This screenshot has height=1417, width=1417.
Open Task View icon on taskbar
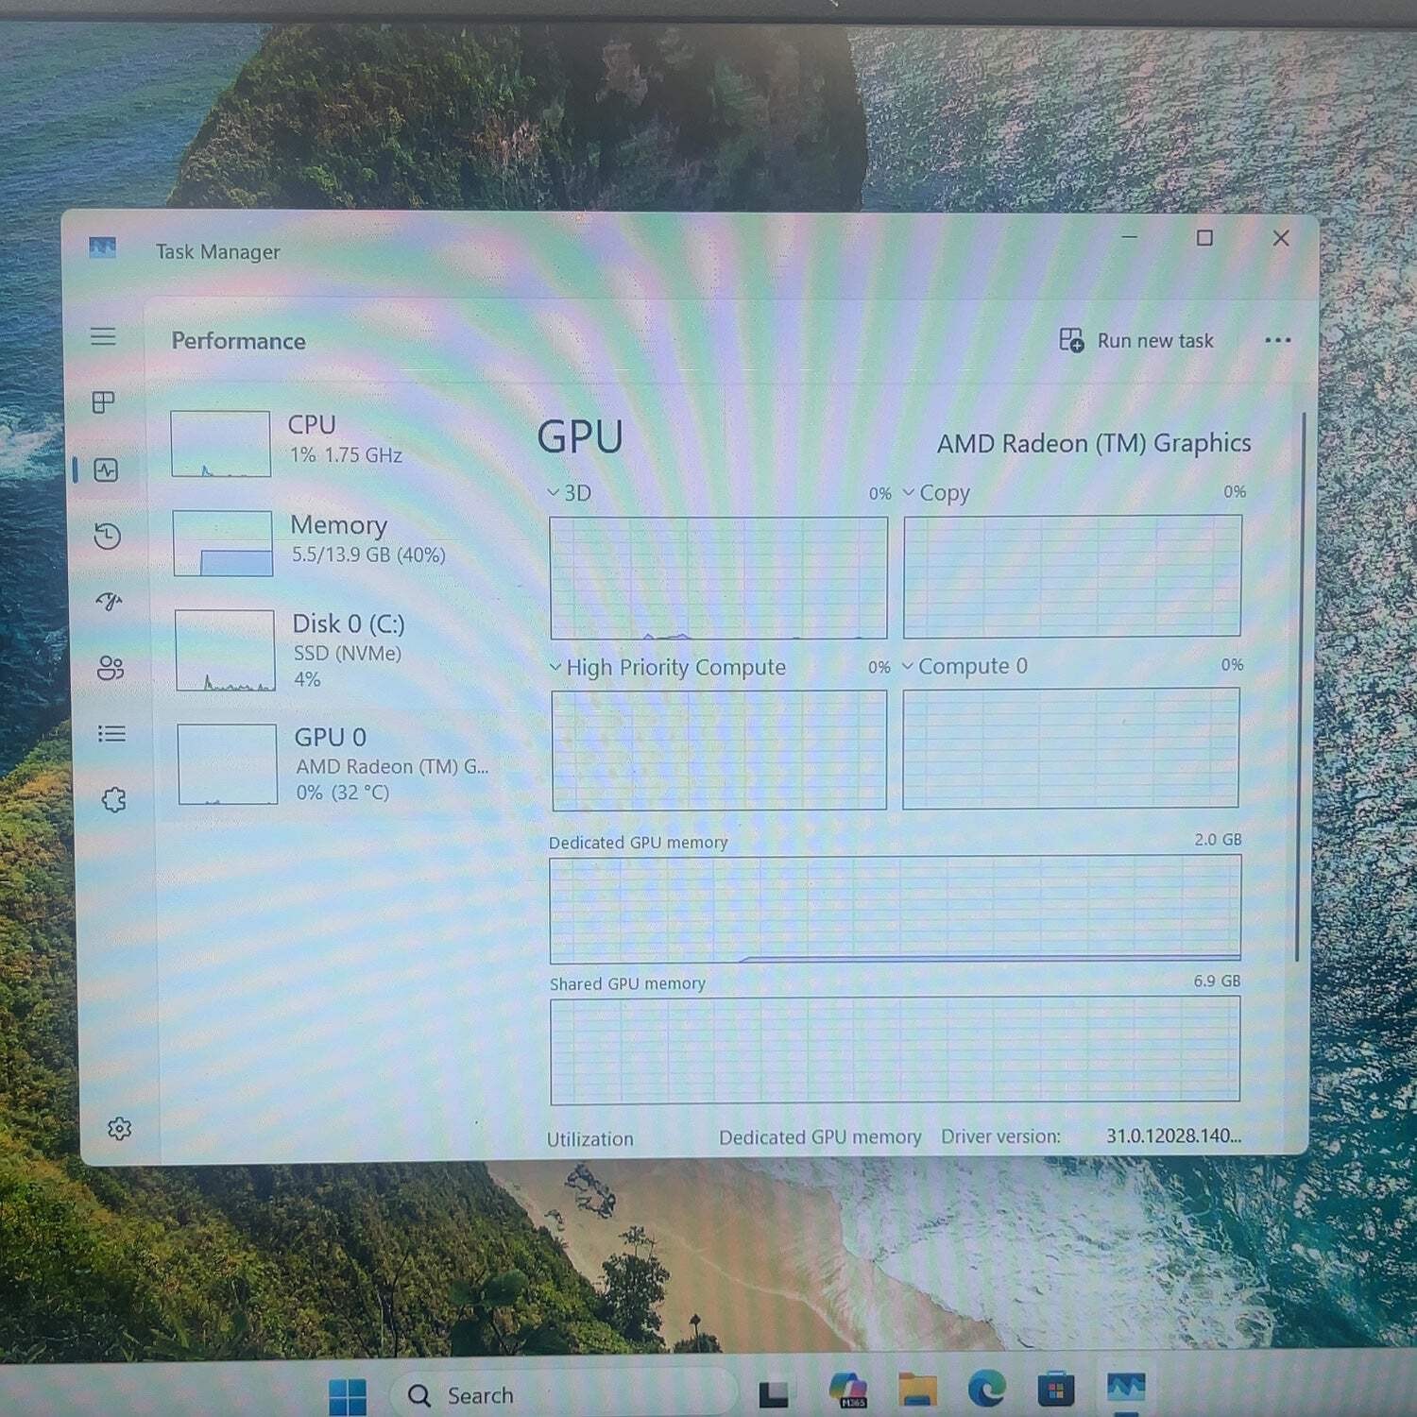pyautogui.click(x=774, y=1393)
